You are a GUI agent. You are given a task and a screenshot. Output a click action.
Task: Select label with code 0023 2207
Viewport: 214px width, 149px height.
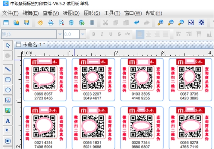[93, 80]
